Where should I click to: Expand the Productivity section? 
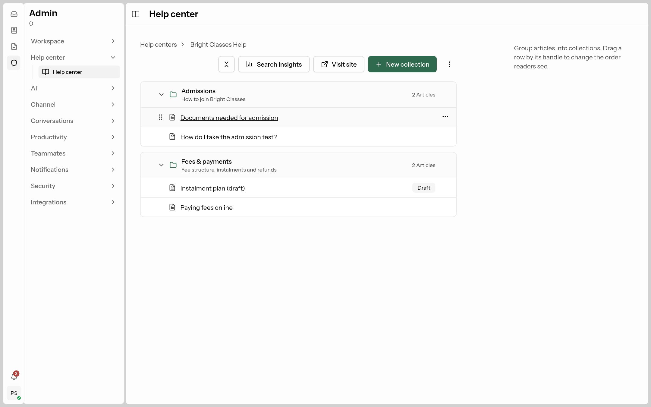[x=73, y=137]
